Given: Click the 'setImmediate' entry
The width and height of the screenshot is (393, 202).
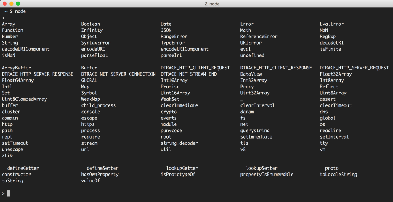Looking at the screenshot, I should click(x=256, y=137).
